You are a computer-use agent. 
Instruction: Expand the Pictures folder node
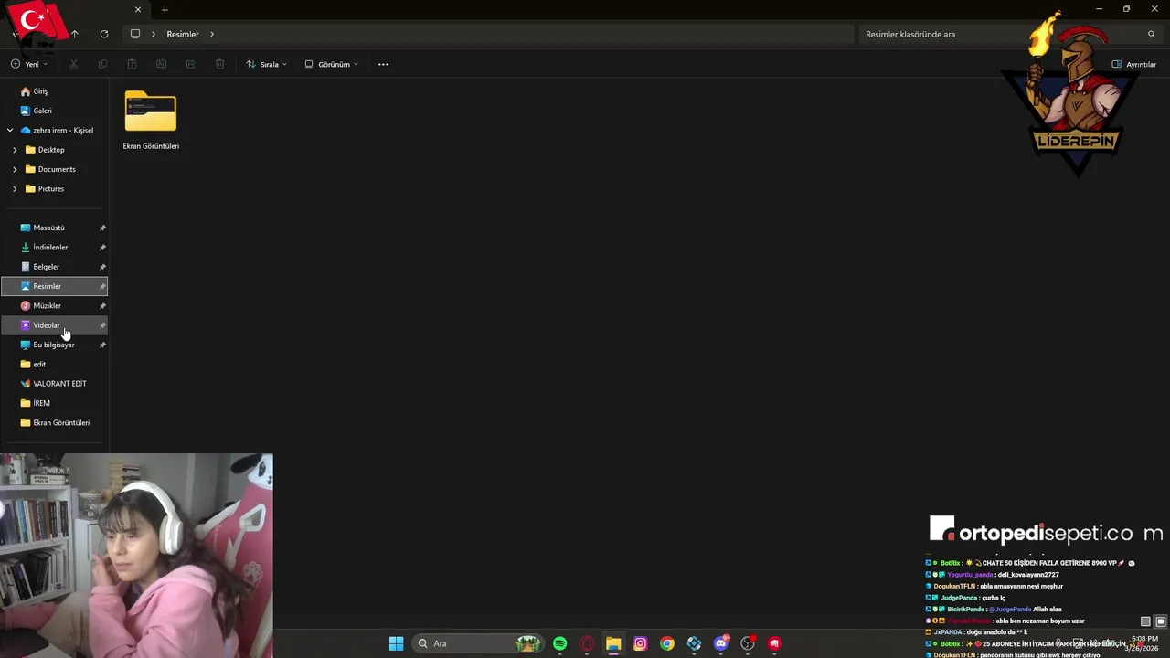coord(15,188)
